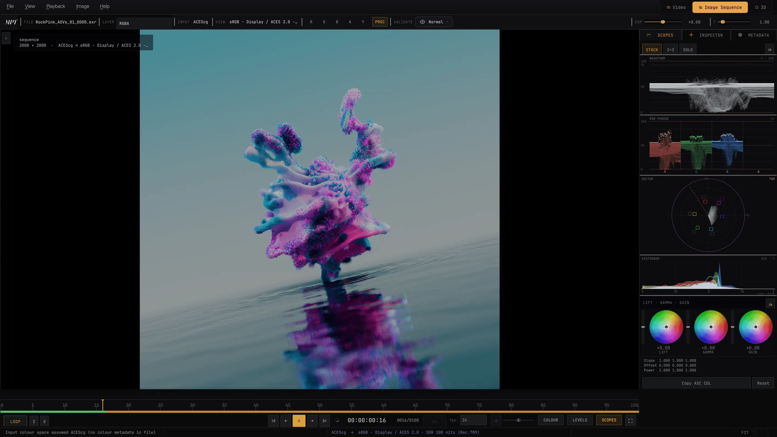
Task: Open the COLOUR panel
Action: (x=550, y=420)
